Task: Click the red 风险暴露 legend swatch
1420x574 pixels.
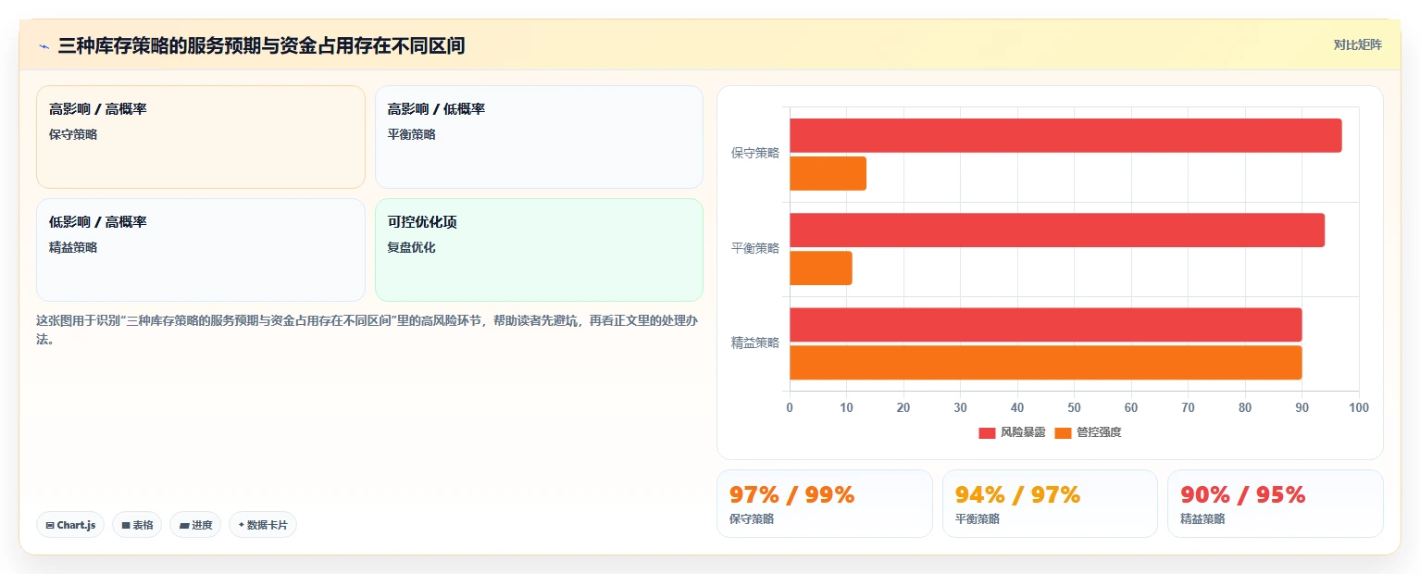Action: 987,432
